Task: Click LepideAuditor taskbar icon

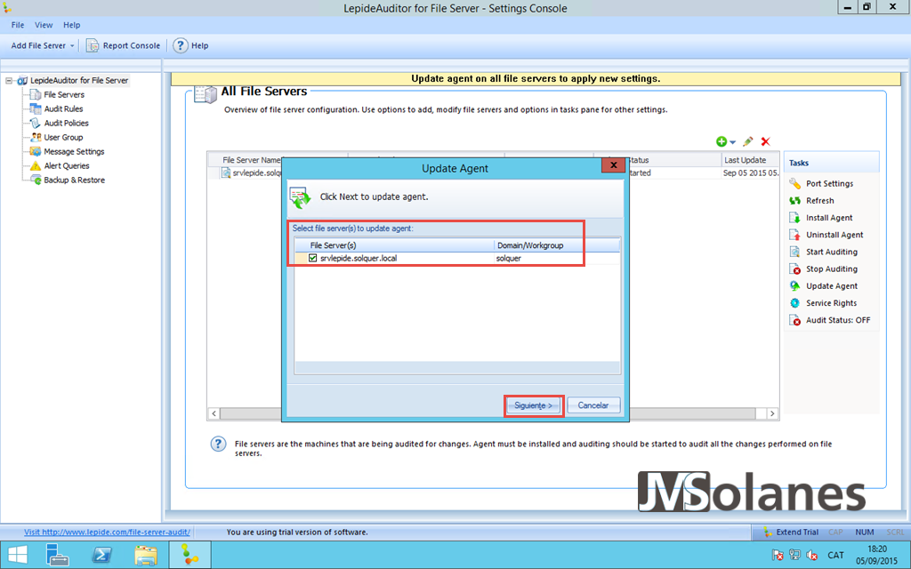Action: pyautogui.click(x=189, y=555)
